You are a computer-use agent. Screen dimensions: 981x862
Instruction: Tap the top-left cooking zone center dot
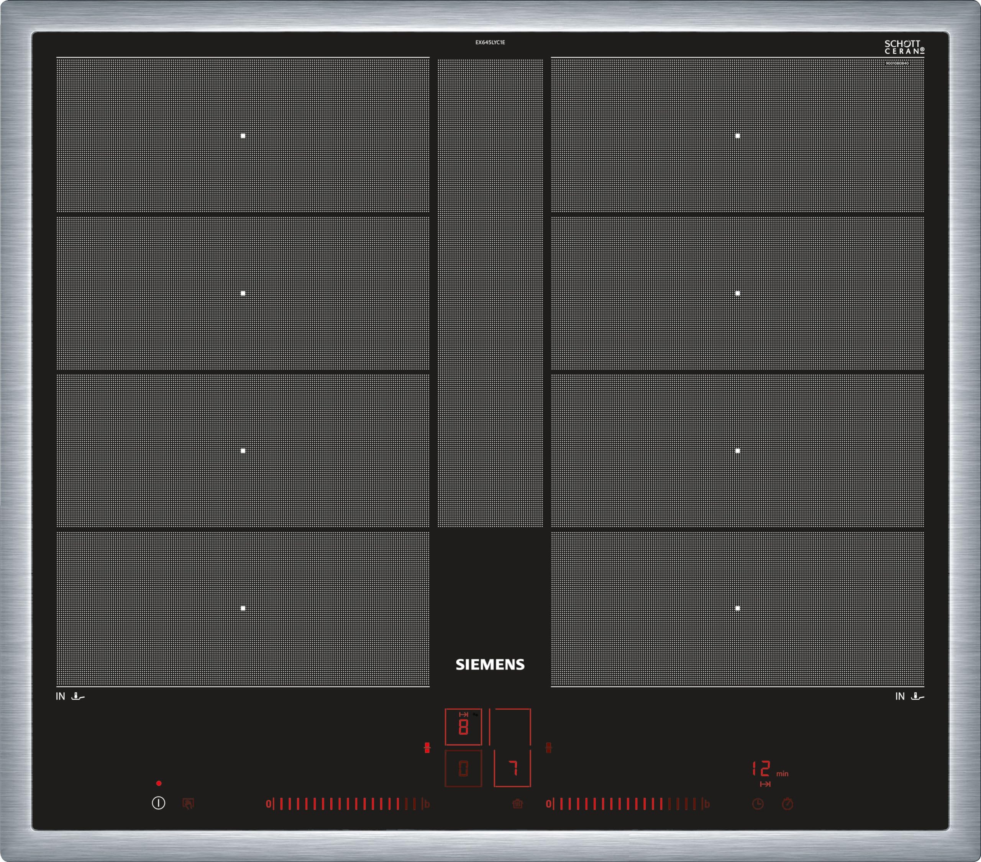click(x=243, y=136)
